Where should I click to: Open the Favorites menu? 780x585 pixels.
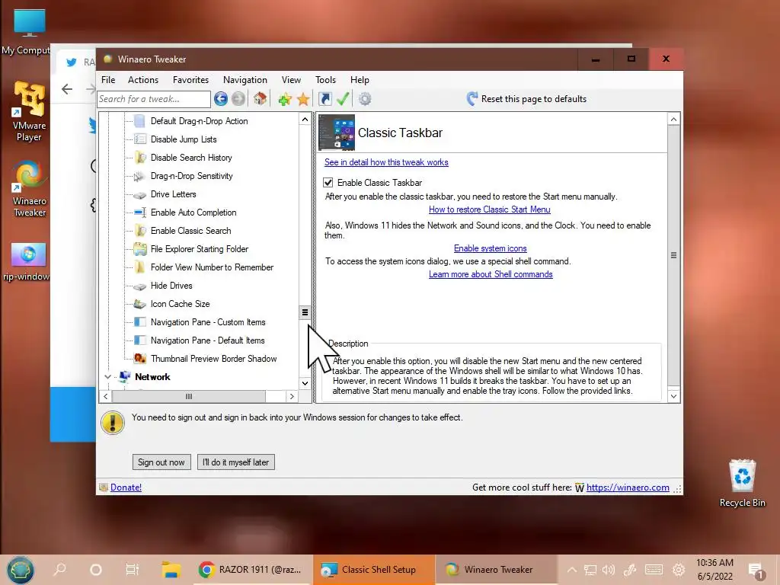pos(190,79)
